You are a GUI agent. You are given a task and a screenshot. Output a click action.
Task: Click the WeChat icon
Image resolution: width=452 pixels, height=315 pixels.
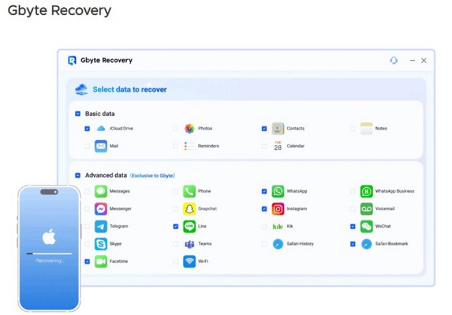coord(366,226)
